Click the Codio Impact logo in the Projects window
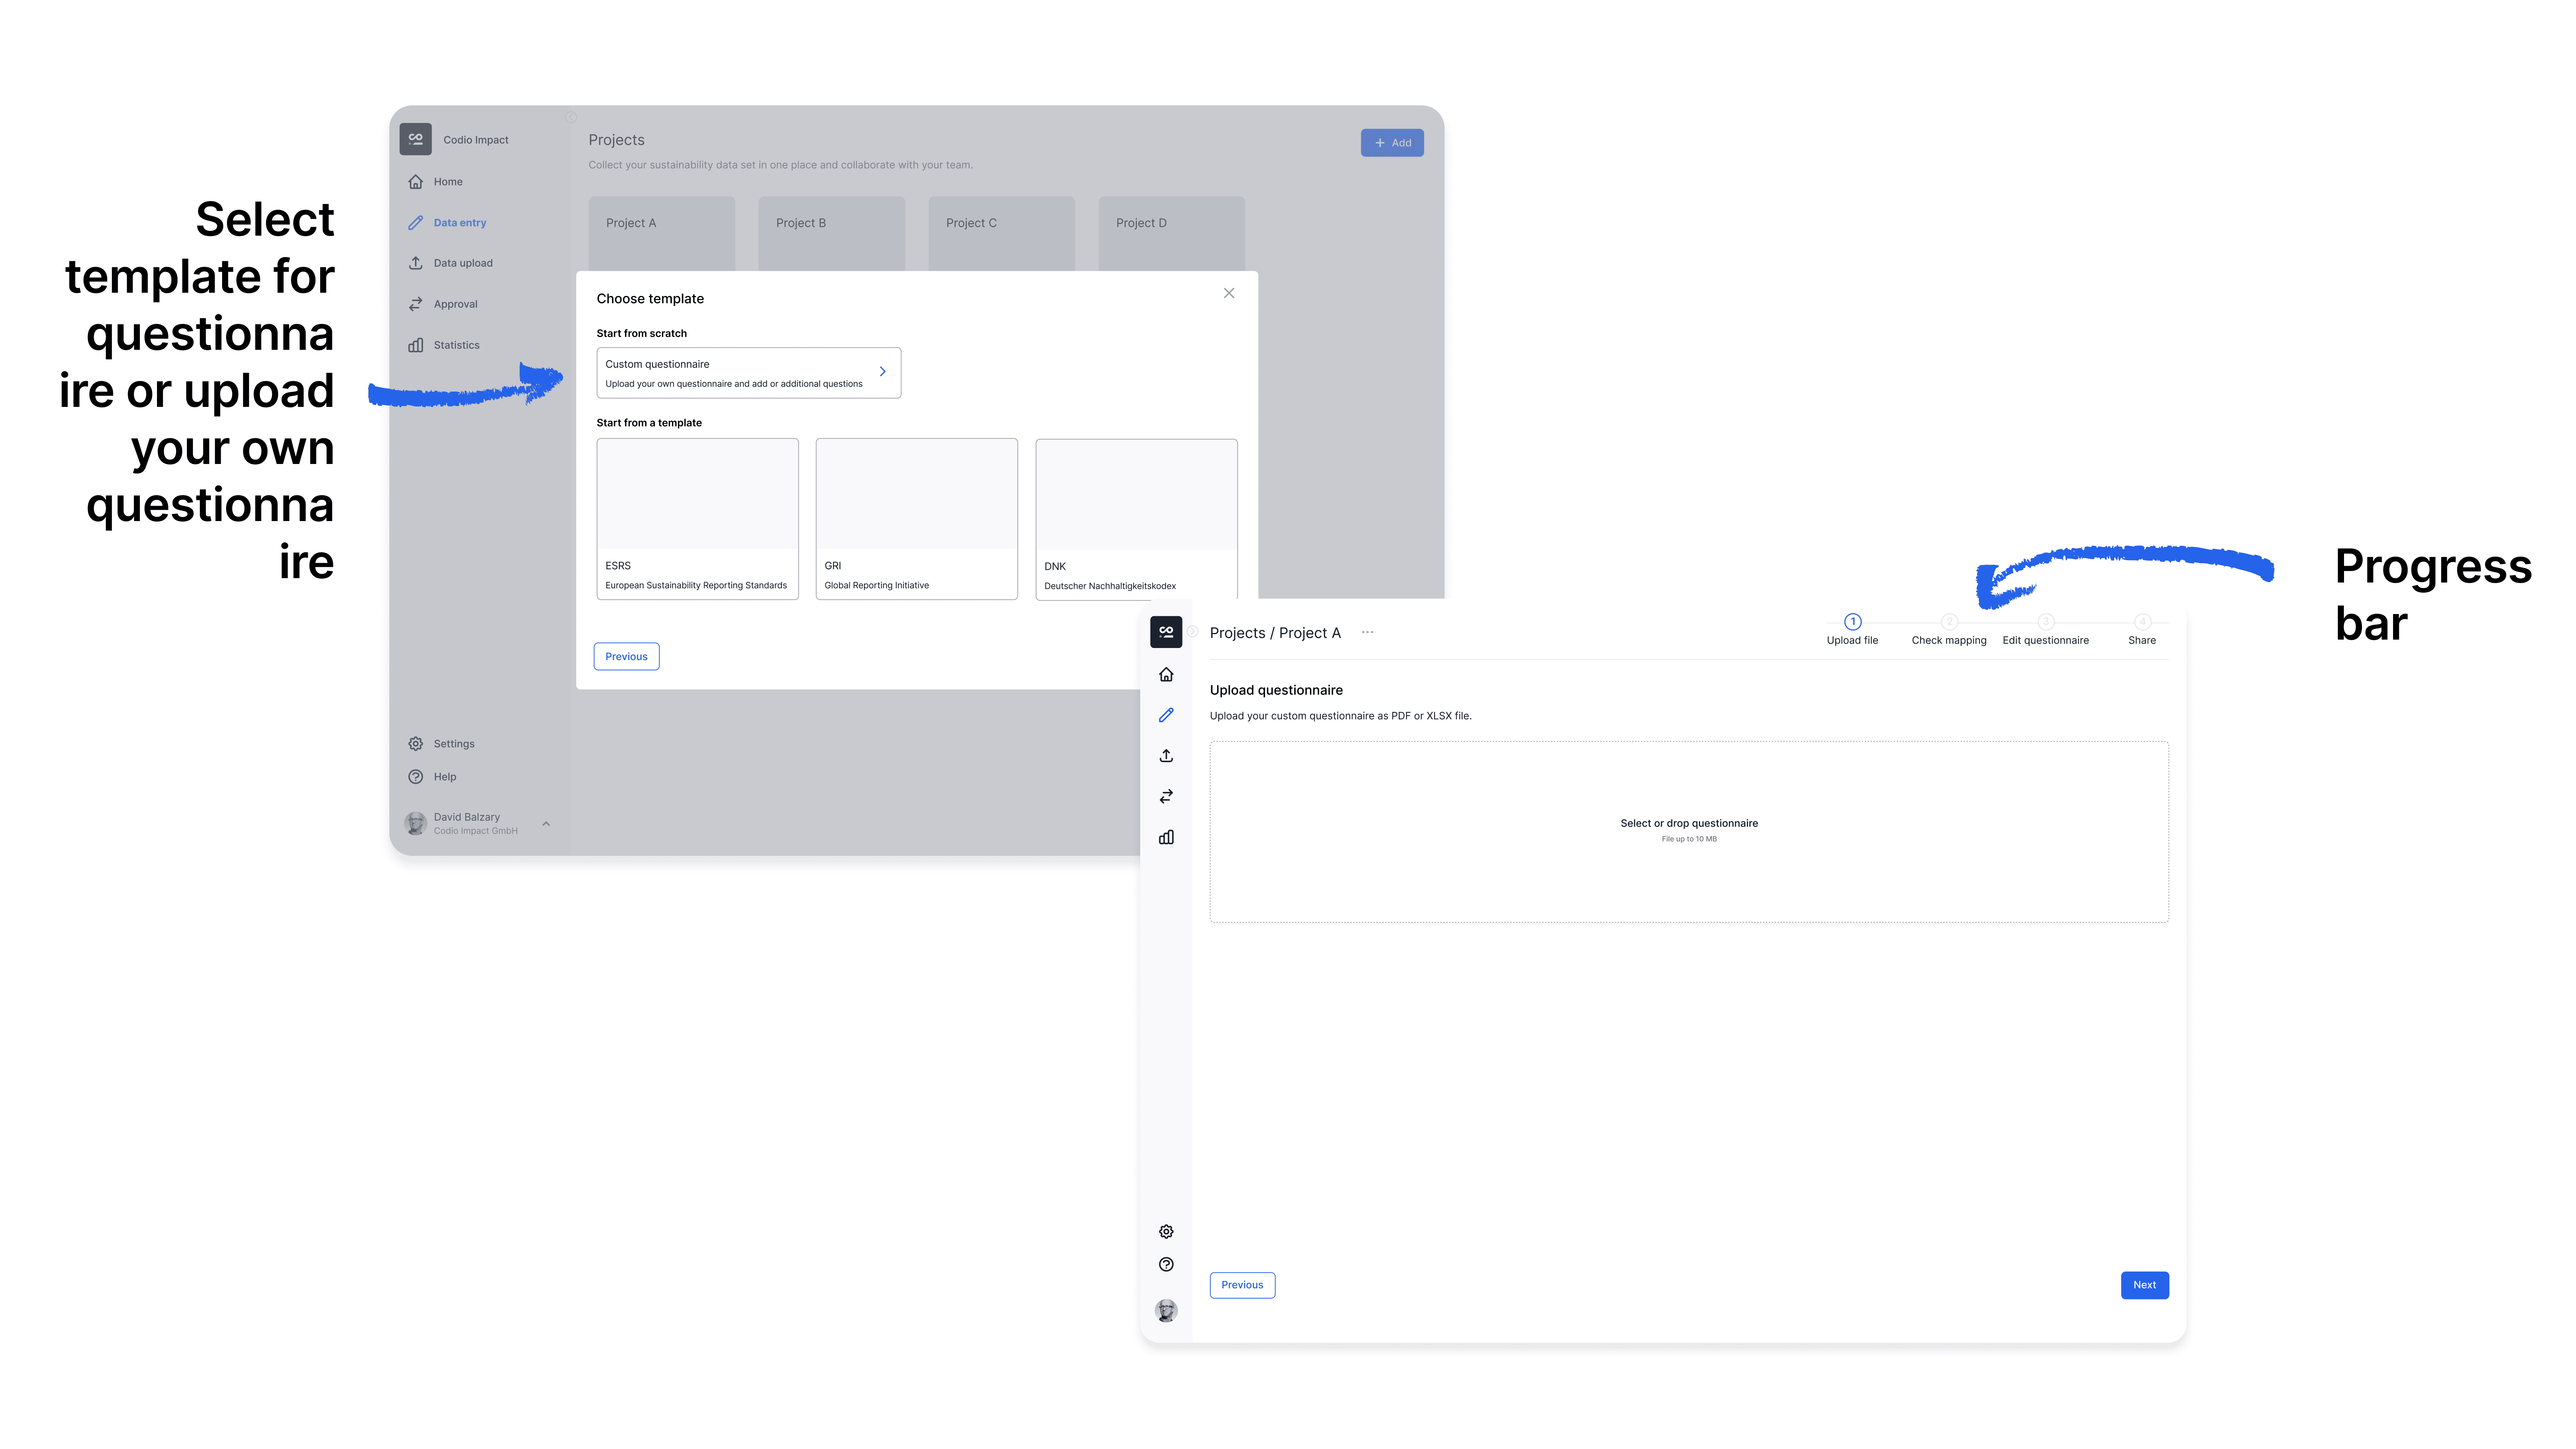This screenshot has height=1449, width=2576. (x=416, y=139)
